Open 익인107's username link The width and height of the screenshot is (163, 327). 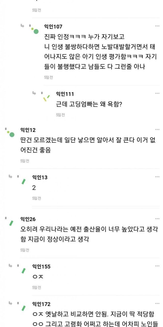(x=53, y=27)
